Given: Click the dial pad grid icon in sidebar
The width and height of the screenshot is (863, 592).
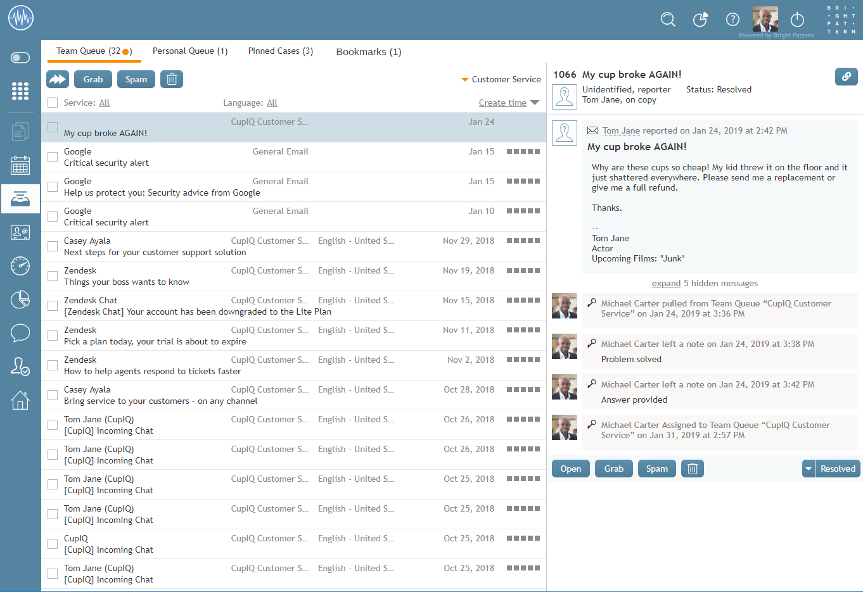Looking at the screenshot, I should (20, 91).
